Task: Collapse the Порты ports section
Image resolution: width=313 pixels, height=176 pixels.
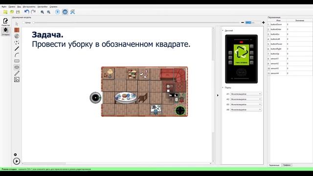Action: pyautogui.click(x=223, y=88)
